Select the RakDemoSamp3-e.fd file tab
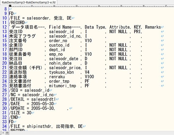174x135 pixels. [28, 2]
